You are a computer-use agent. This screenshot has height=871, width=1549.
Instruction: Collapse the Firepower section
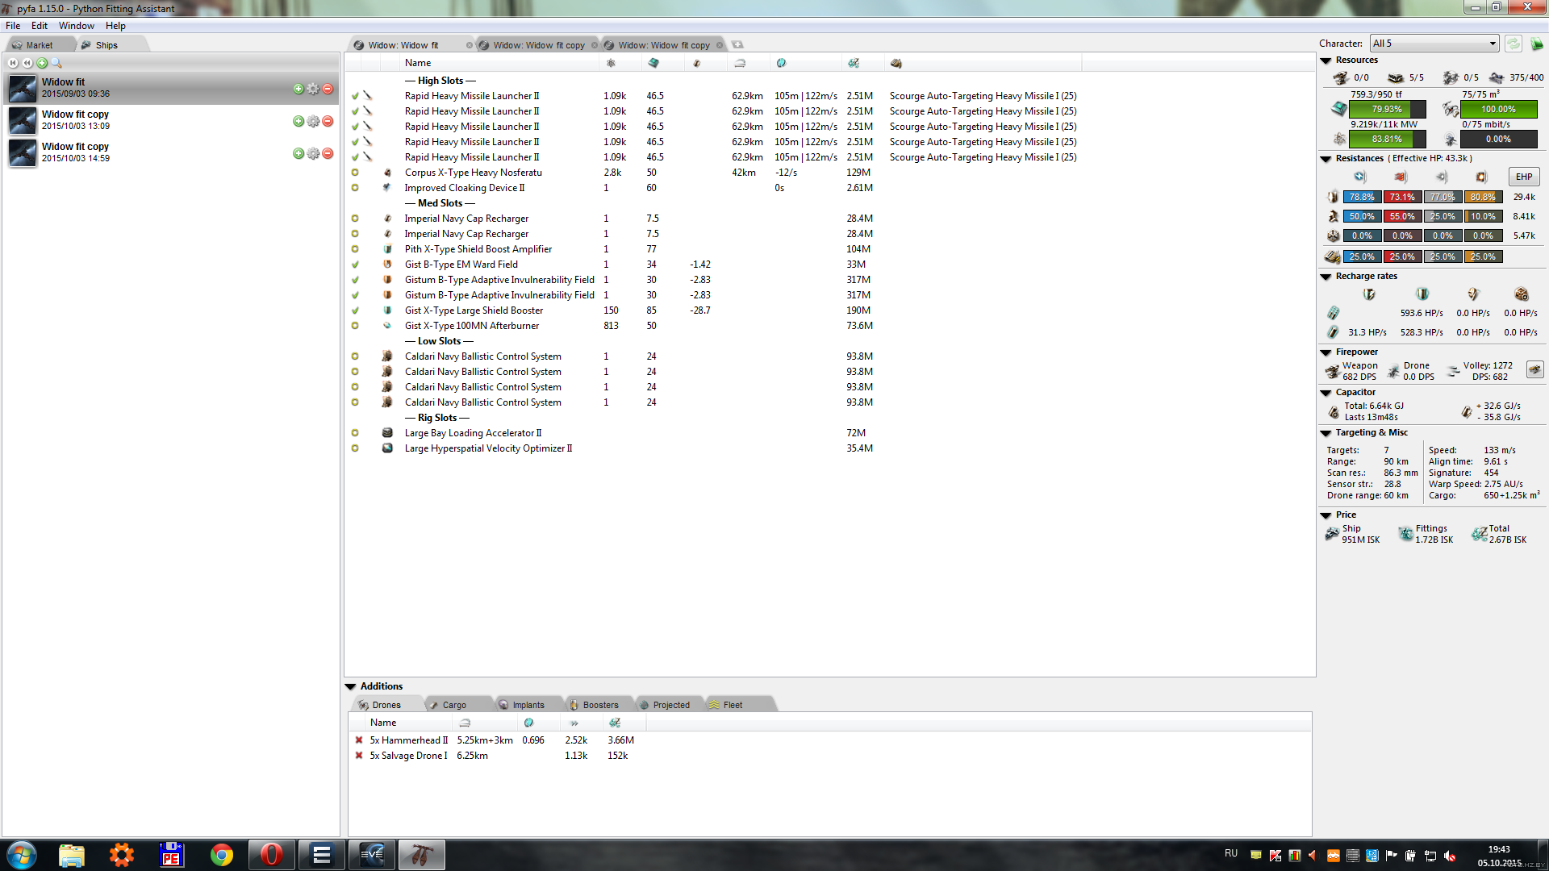click(1326, 352)
